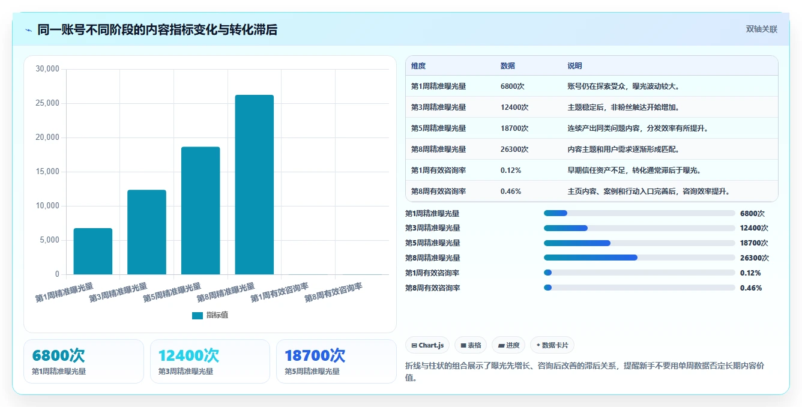
Task: Click the 双轴关联 label in header
Action: pos(761,29)
